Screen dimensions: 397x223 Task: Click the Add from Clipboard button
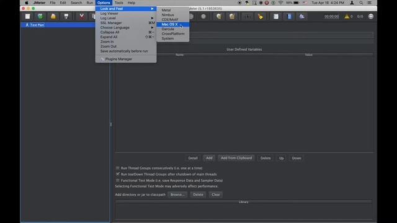(236, 158)
